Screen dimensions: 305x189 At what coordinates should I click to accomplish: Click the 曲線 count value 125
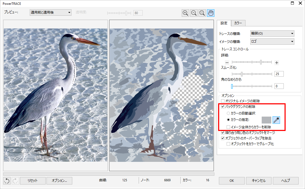[125, 180]
